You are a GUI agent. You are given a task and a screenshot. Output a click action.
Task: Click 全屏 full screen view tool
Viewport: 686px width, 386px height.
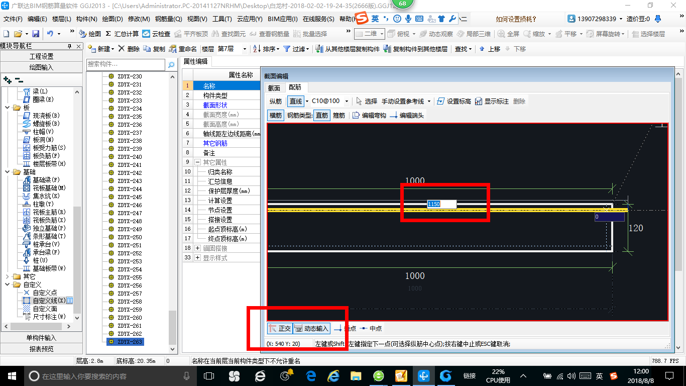pos(508,34)
